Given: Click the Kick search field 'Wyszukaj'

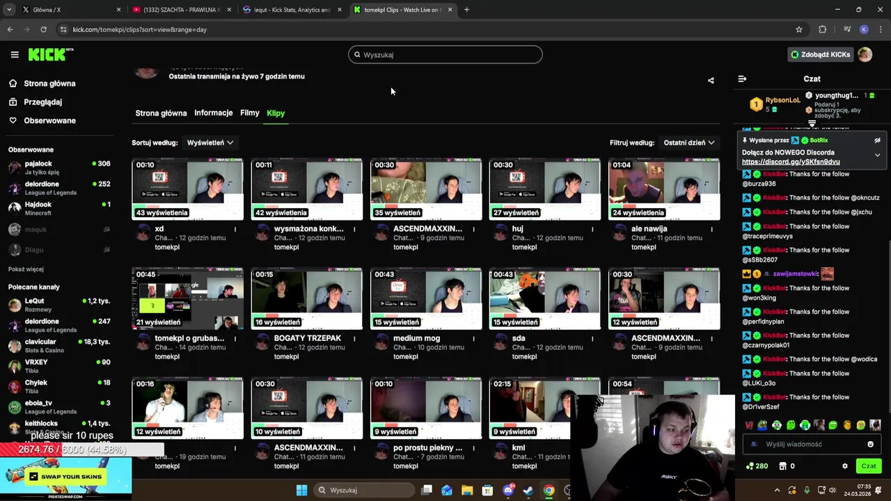Looking at the screenshot, I should point(445,54).
